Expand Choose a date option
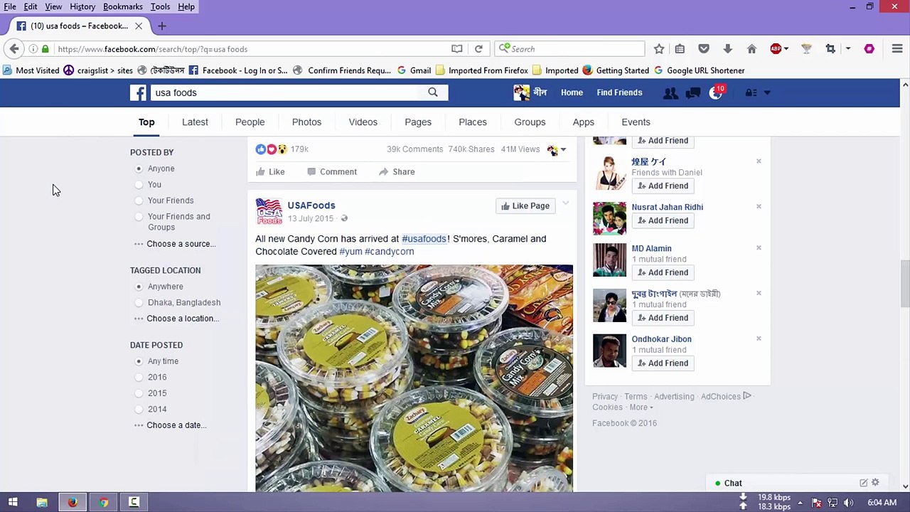Viewport: 910px width, 512px height. tap(171, 425)
